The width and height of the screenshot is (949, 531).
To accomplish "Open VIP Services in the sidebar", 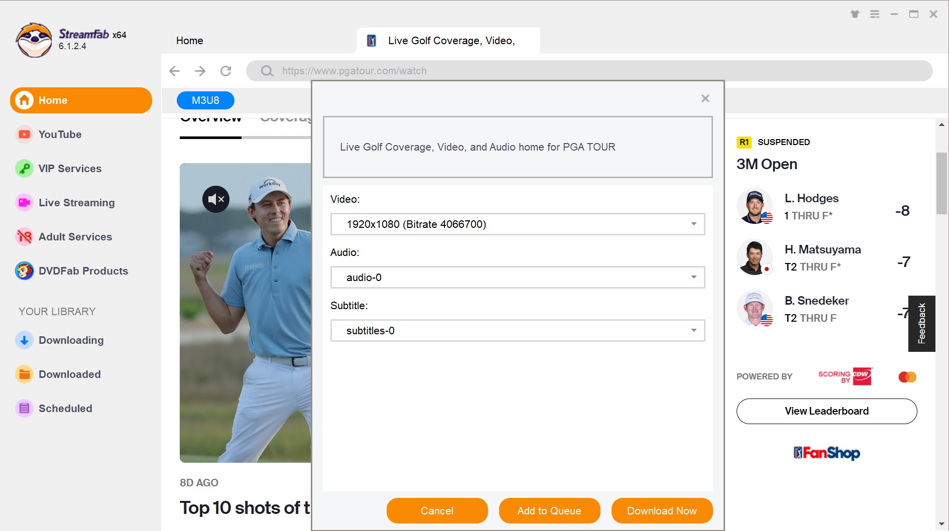I will click(70, 169).
